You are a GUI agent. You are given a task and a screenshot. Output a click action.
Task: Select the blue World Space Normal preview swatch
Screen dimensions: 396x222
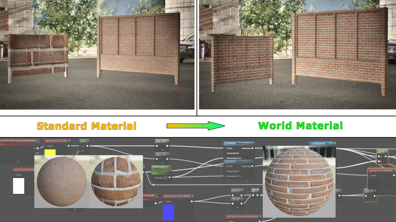[168, 213]
